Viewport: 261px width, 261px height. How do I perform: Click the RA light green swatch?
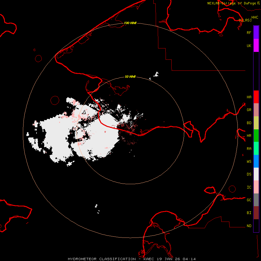(x=256, y=148)
